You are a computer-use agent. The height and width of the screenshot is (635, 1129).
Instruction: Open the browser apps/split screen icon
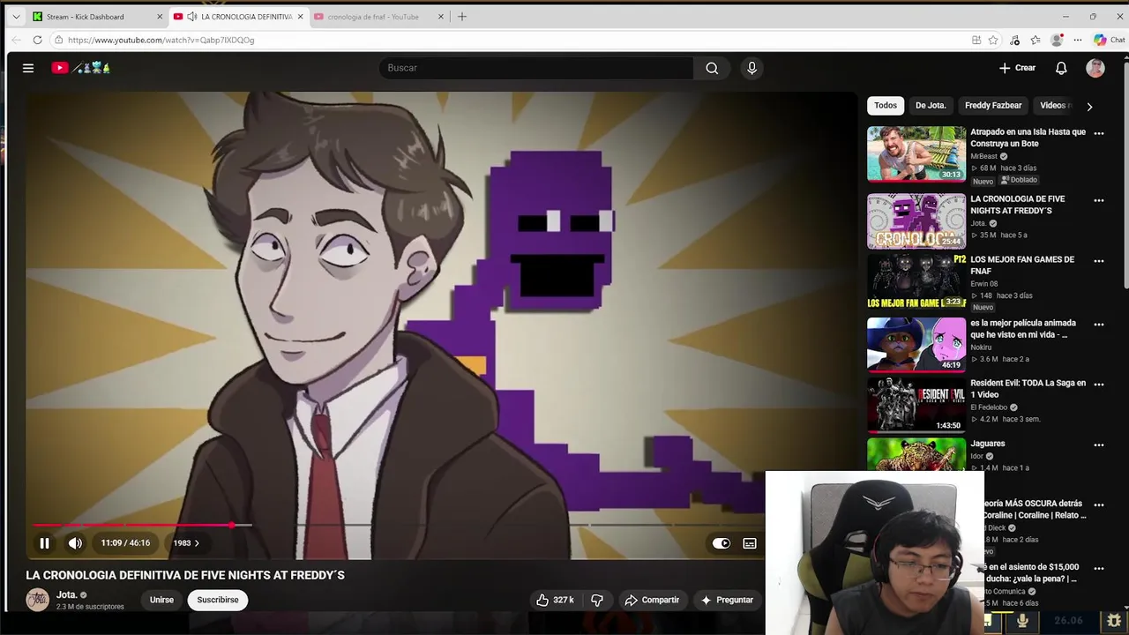976,40
